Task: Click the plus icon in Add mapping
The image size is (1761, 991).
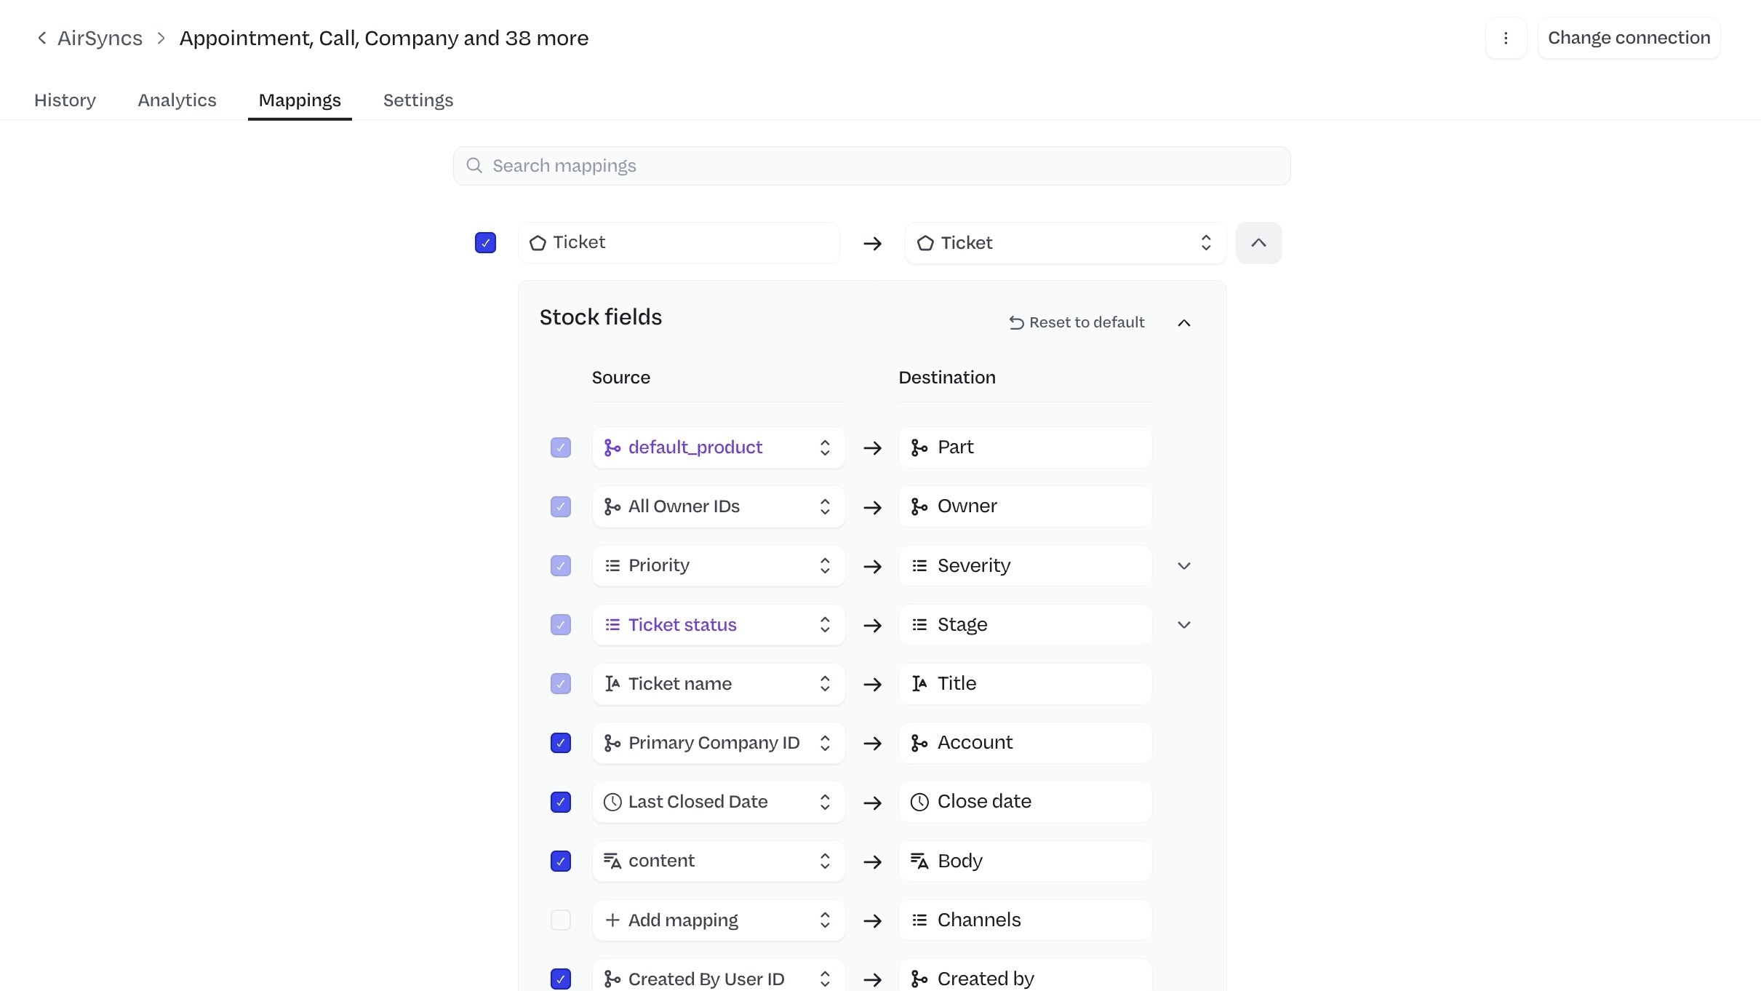Action: point(612,920)
